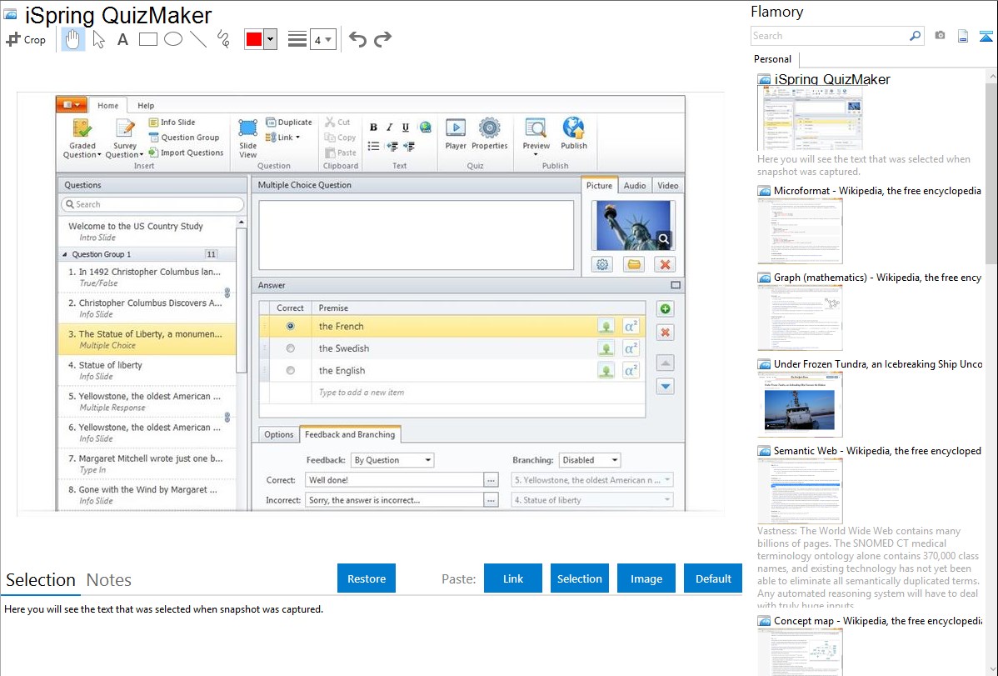Click the undo arrow
998x676 pixels.
point(357,39)
